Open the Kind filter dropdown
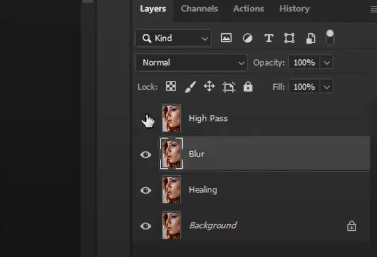The image size is (377, 257). tap(173, 38)
